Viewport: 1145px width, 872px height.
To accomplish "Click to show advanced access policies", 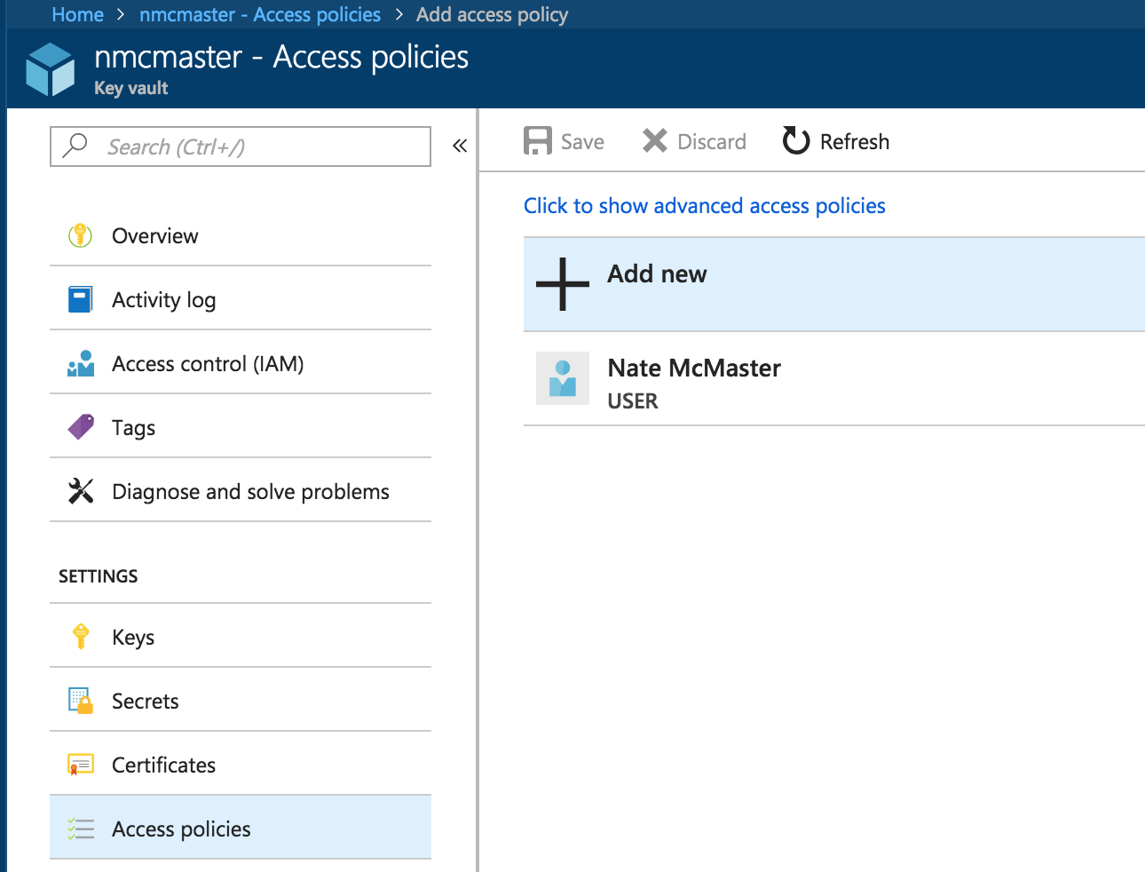I will tap(705, 206).
